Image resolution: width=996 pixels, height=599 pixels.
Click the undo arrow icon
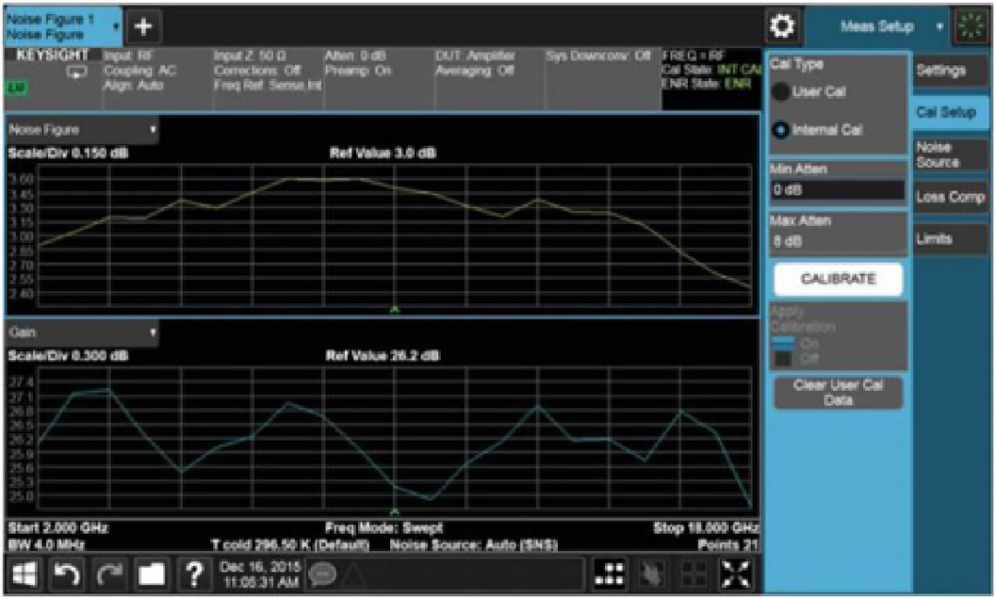tap(66, 575)
